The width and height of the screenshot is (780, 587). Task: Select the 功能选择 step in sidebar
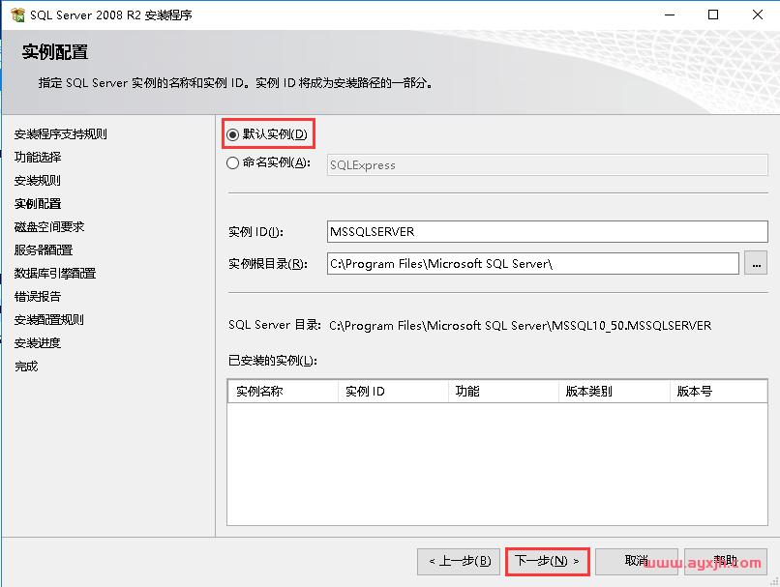coord(38,157)
